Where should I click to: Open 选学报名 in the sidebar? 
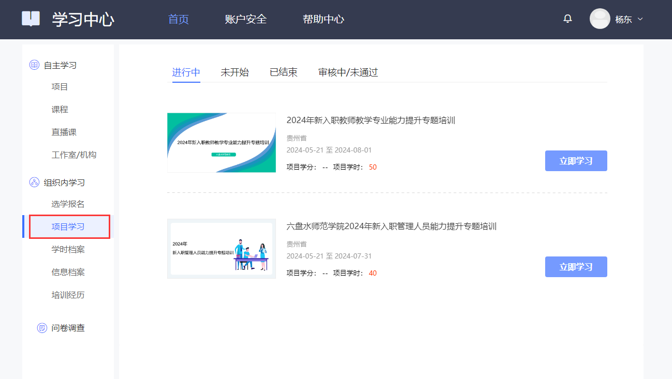tap(68, 204)
